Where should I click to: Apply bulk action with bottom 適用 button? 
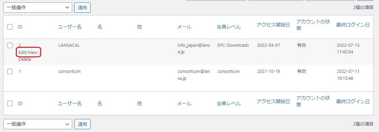82,124
